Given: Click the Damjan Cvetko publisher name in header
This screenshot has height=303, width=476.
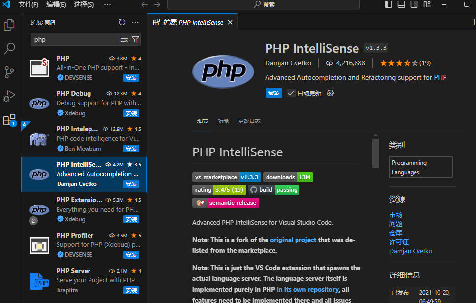Looking at the screenshot, I should pyautogui.click(x=288, y=63).
